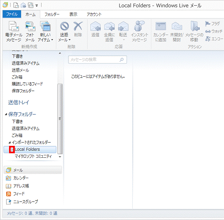Image resolution: width=224 pixels, height=220 pixels.
Task: Collapse the 保存フォルダー tree group
Action: 6,114
